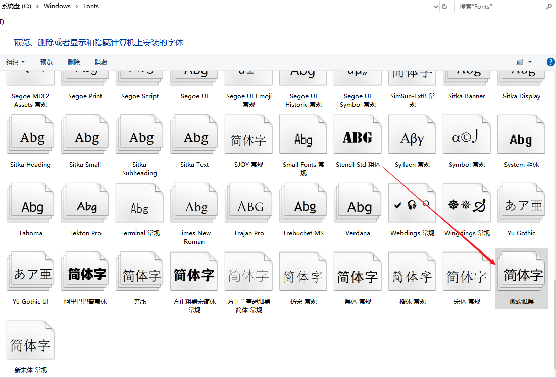Select the 微软雅黑 font icon
The image size is (556, 378).
click(521, 272)
